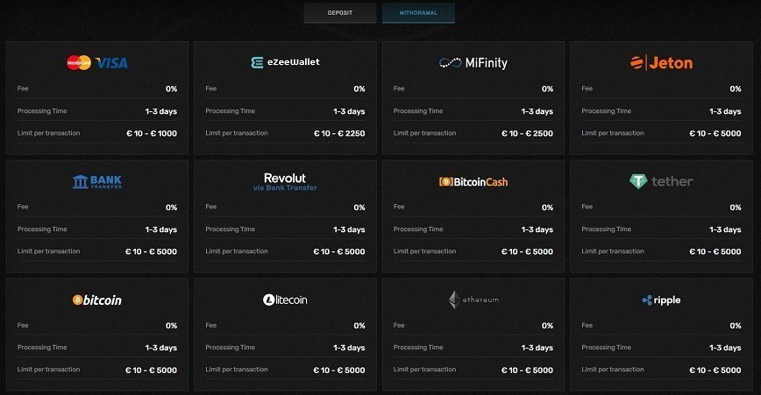Viewport: 761px width, 395px height.
Task: Choose the bitcoin logo
Action: (97, 300)
